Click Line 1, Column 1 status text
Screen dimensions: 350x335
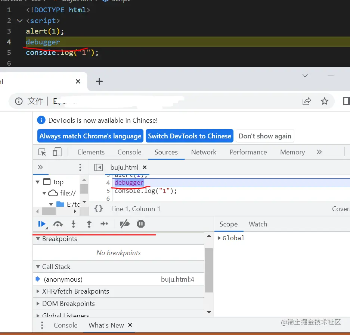[x=136, y=209]
